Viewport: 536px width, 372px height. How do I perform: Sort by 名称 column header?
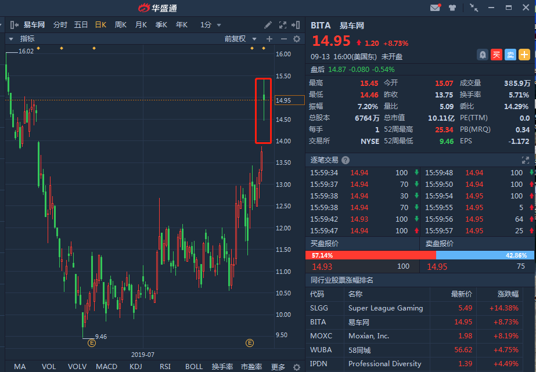pos(355,294)
